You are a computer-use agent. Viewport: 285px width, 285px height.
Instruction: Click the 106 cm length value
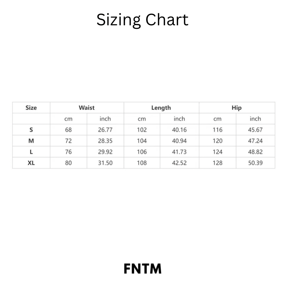tap(142, 152)
